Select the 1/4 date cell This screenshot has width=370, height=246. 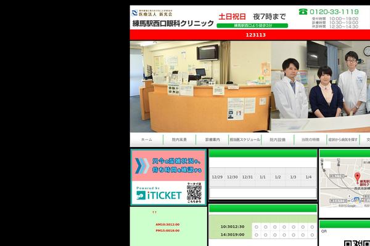[x=308, y=177]
